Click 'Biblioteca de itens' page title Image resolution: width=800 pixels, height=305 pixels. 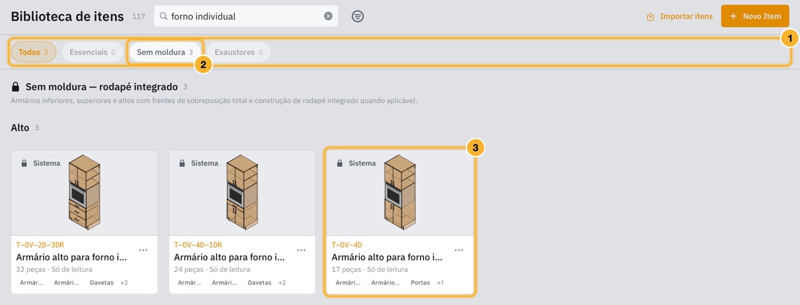[x=67, y=16]
